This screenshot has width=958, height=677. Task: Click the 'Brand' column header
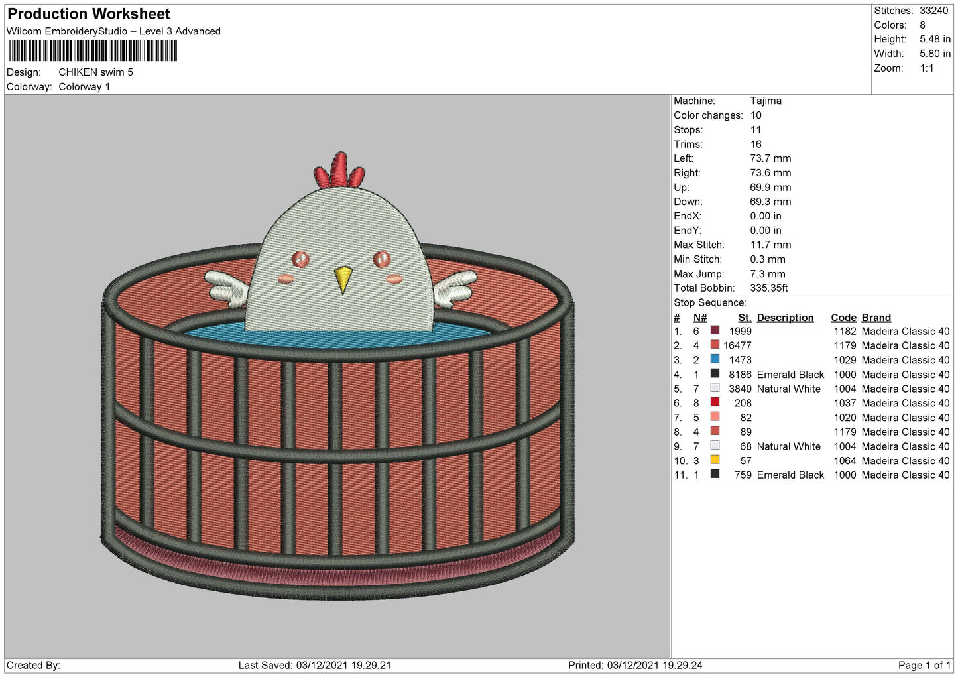[876, 318]
